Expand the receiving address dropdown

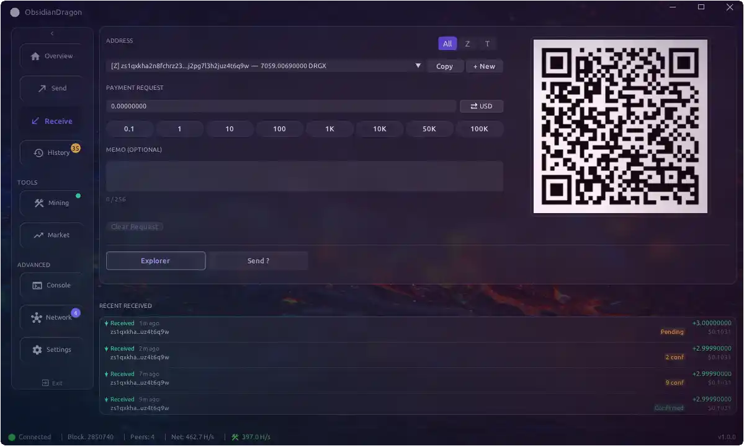pyautogui.click(x=418, y=66)
